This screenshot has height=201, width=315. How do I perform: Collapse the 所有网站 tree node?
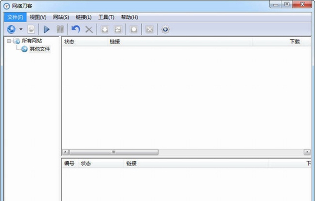pyautogui.click(x=9, y=41)
